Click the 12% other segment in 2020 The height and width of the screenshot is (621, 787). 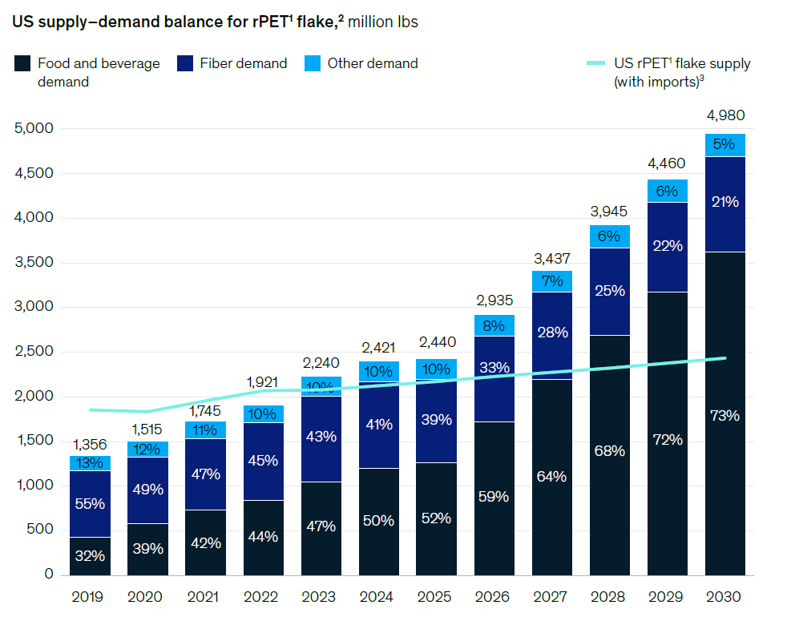(147, 450)
